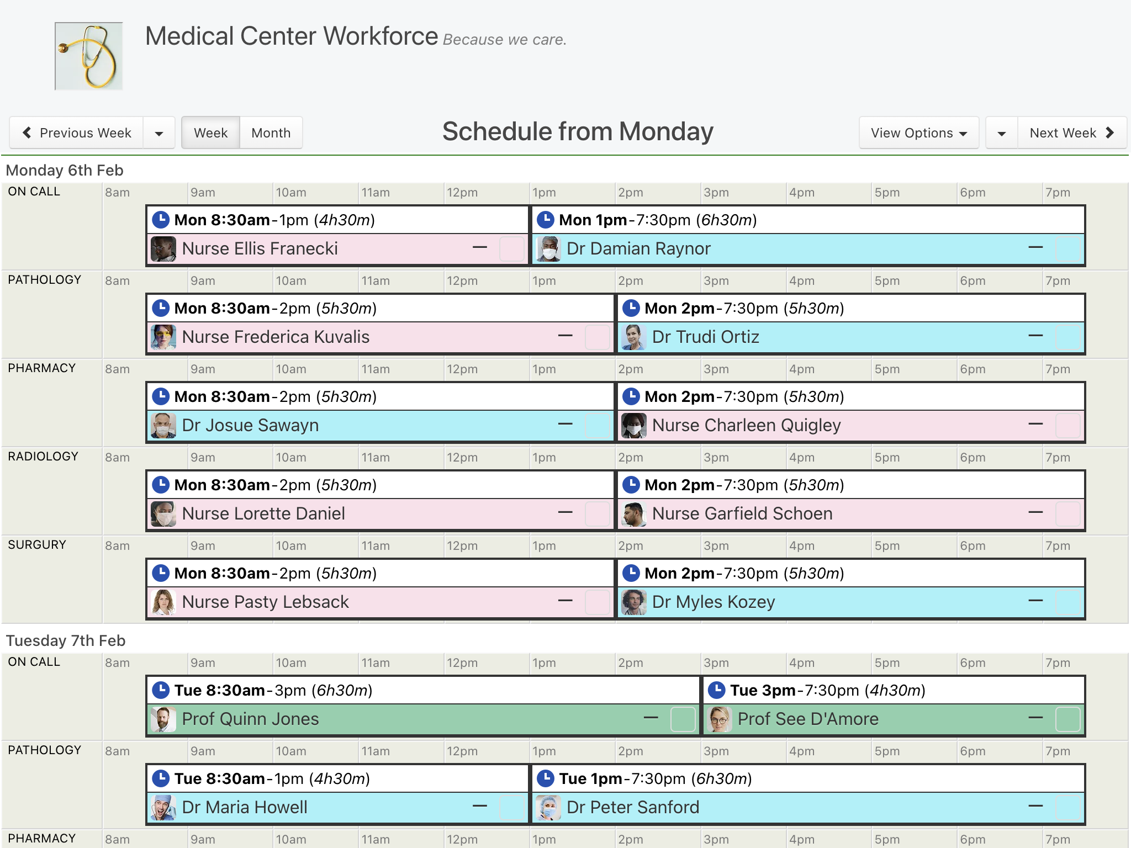The height and width of the screenshot is (848, 1131).
Task: Click Dr Myles Kozey's avatar photo
Action: [x=634, y=602]
